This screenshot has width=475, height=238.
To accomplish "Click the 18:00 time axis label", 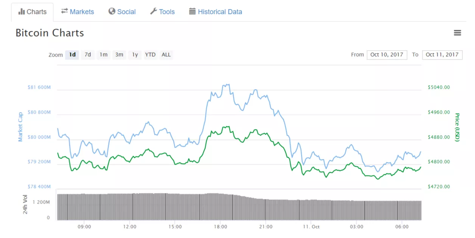I will pos(220,227).
